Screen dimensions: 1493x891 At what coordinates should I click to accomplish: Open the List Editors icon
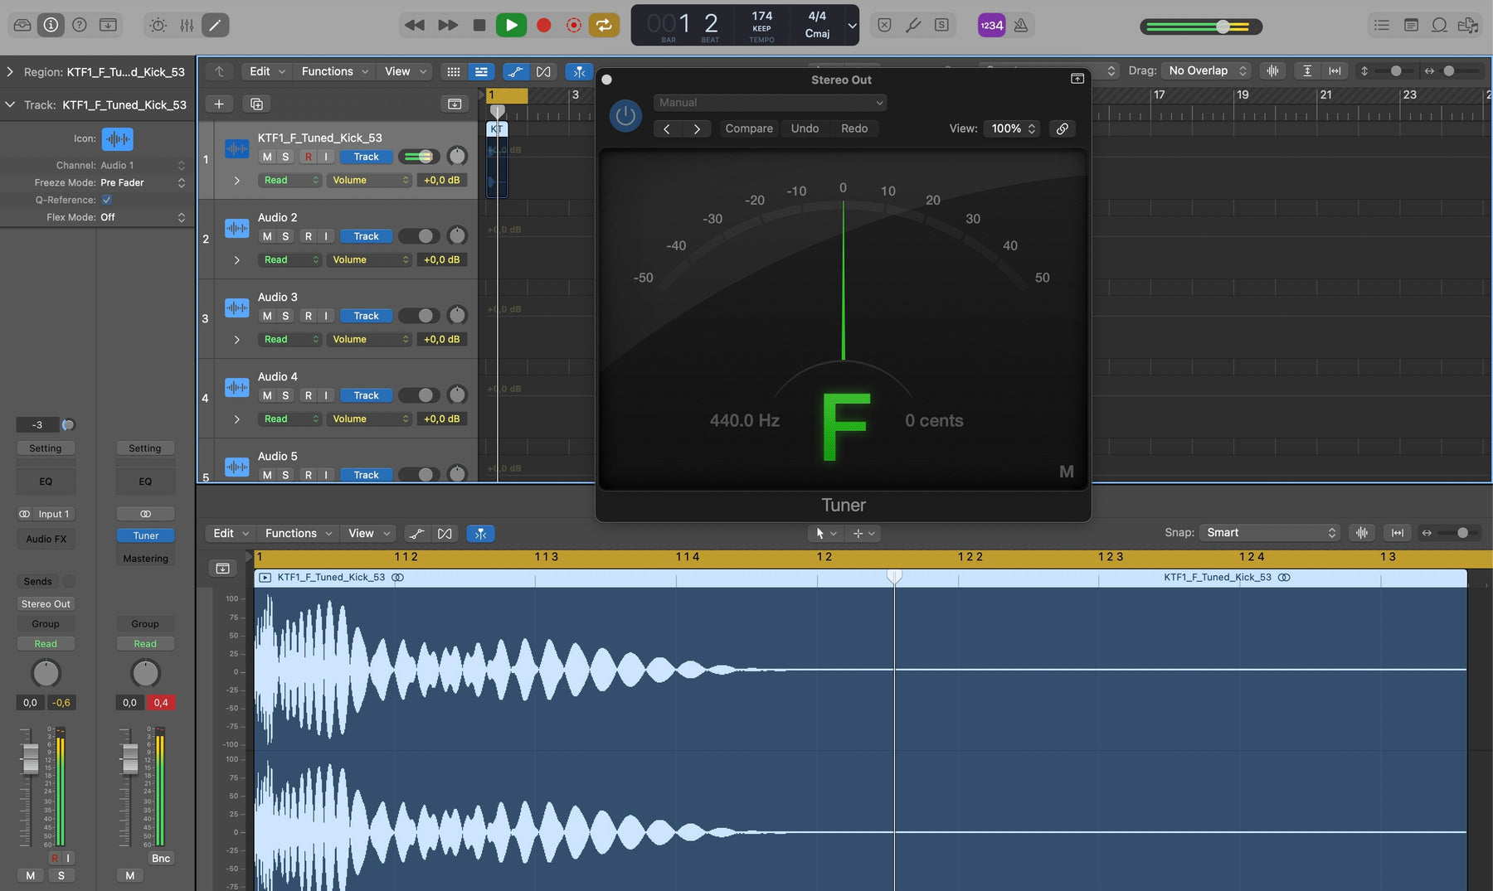coord(1382,25)
